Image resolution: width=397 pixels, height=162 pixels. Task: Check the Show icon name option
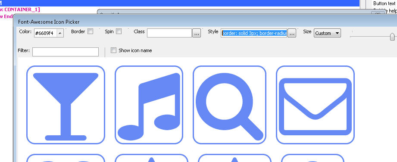tap(113, 50)
